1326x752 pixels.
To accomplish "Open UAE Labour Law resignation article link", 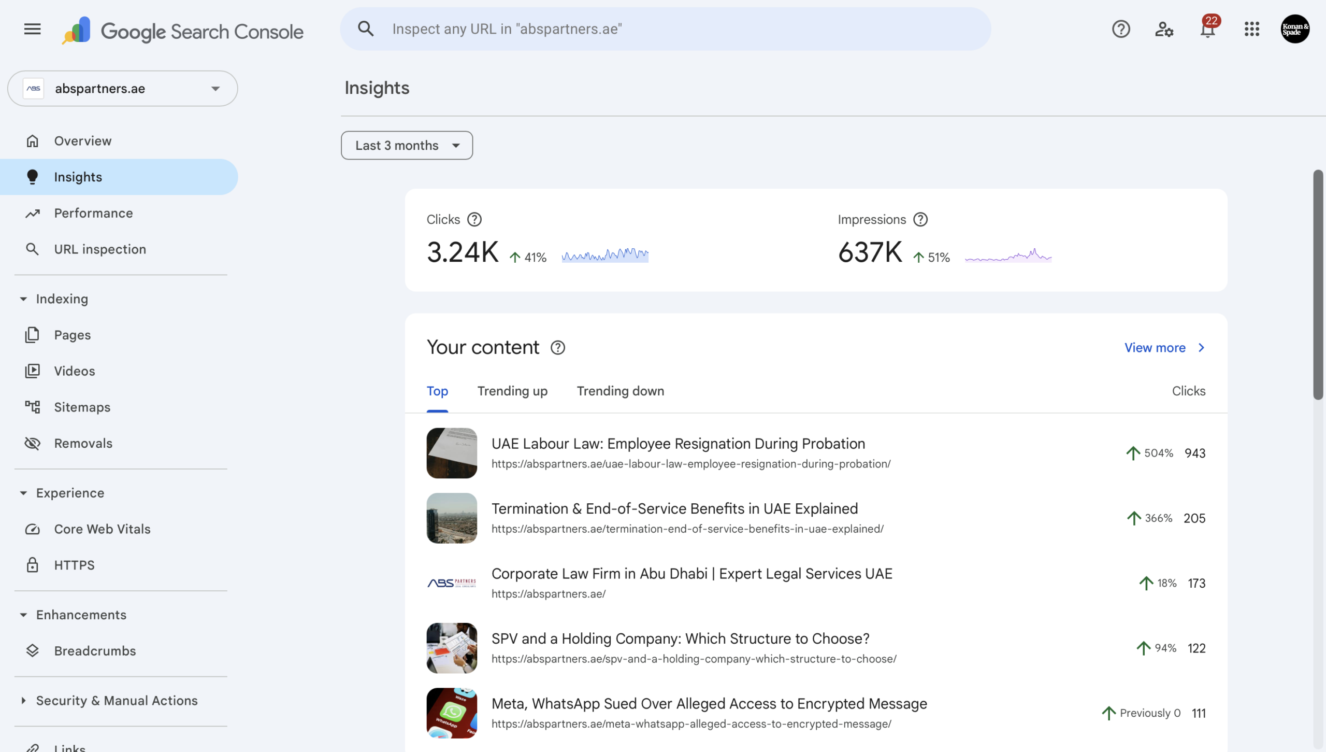I will (678, 444).
